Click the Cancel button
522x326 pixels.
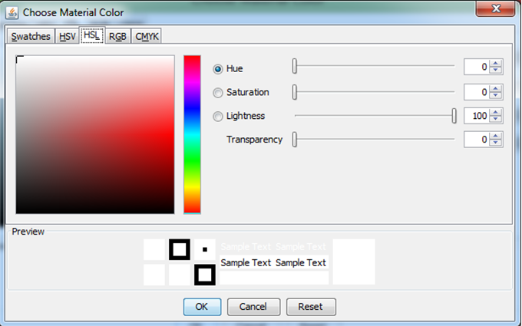pyautogui.click(x=253, y=307)
